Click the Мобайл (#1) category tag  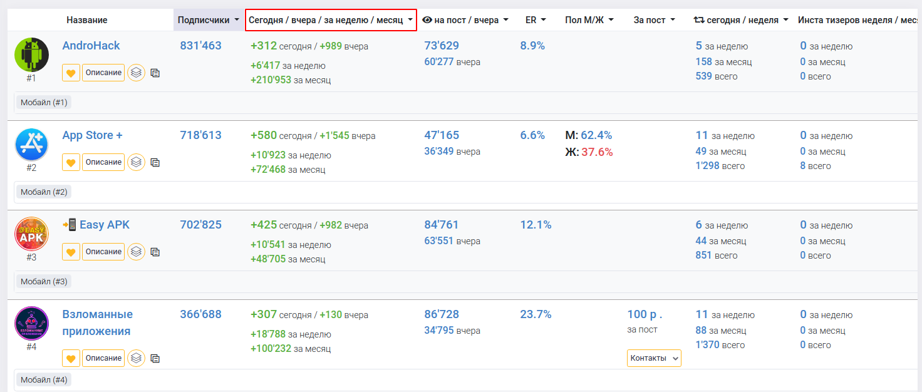(44, 102)
